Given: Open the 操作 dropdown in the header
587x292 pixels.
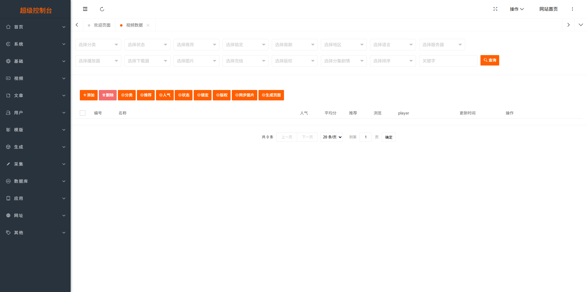Looking at the screenshot, I should pos(517,9).
